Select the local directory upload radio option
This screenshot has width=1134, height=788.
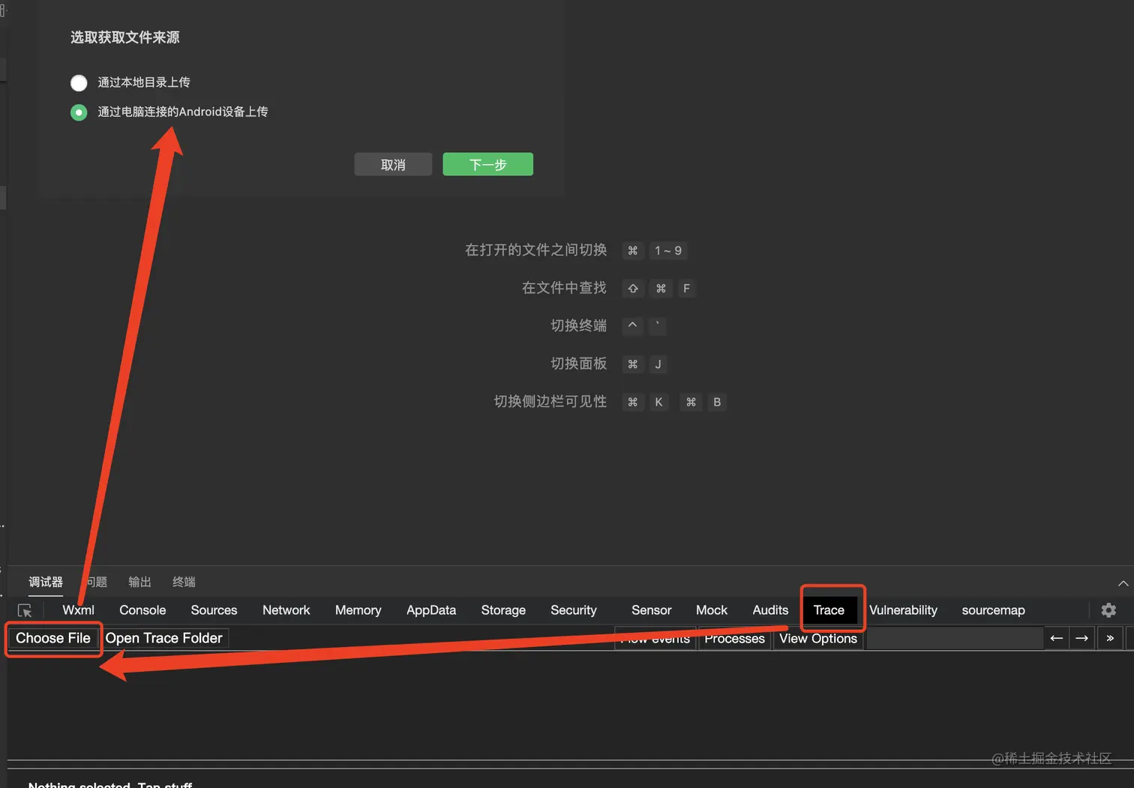pyautogui.click(x=79, y=82)
